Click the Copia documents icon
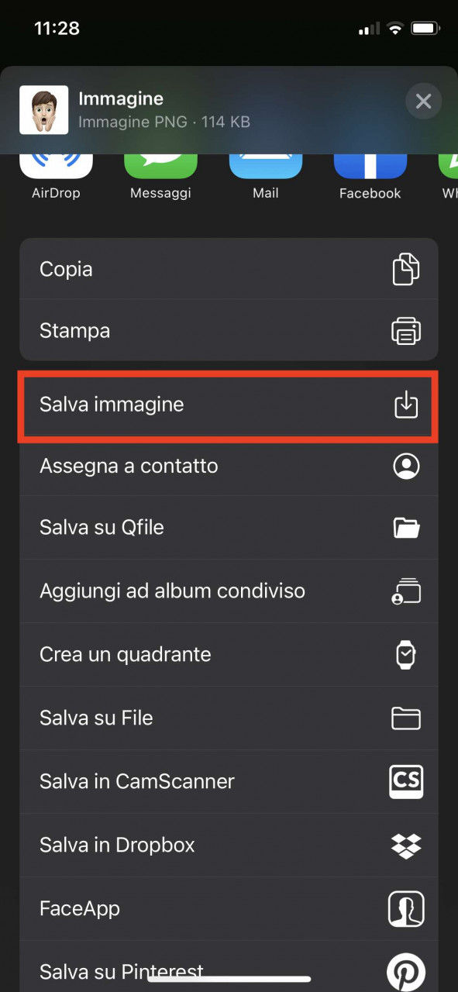This screenshot has height=992, width=458. point(406,269)
